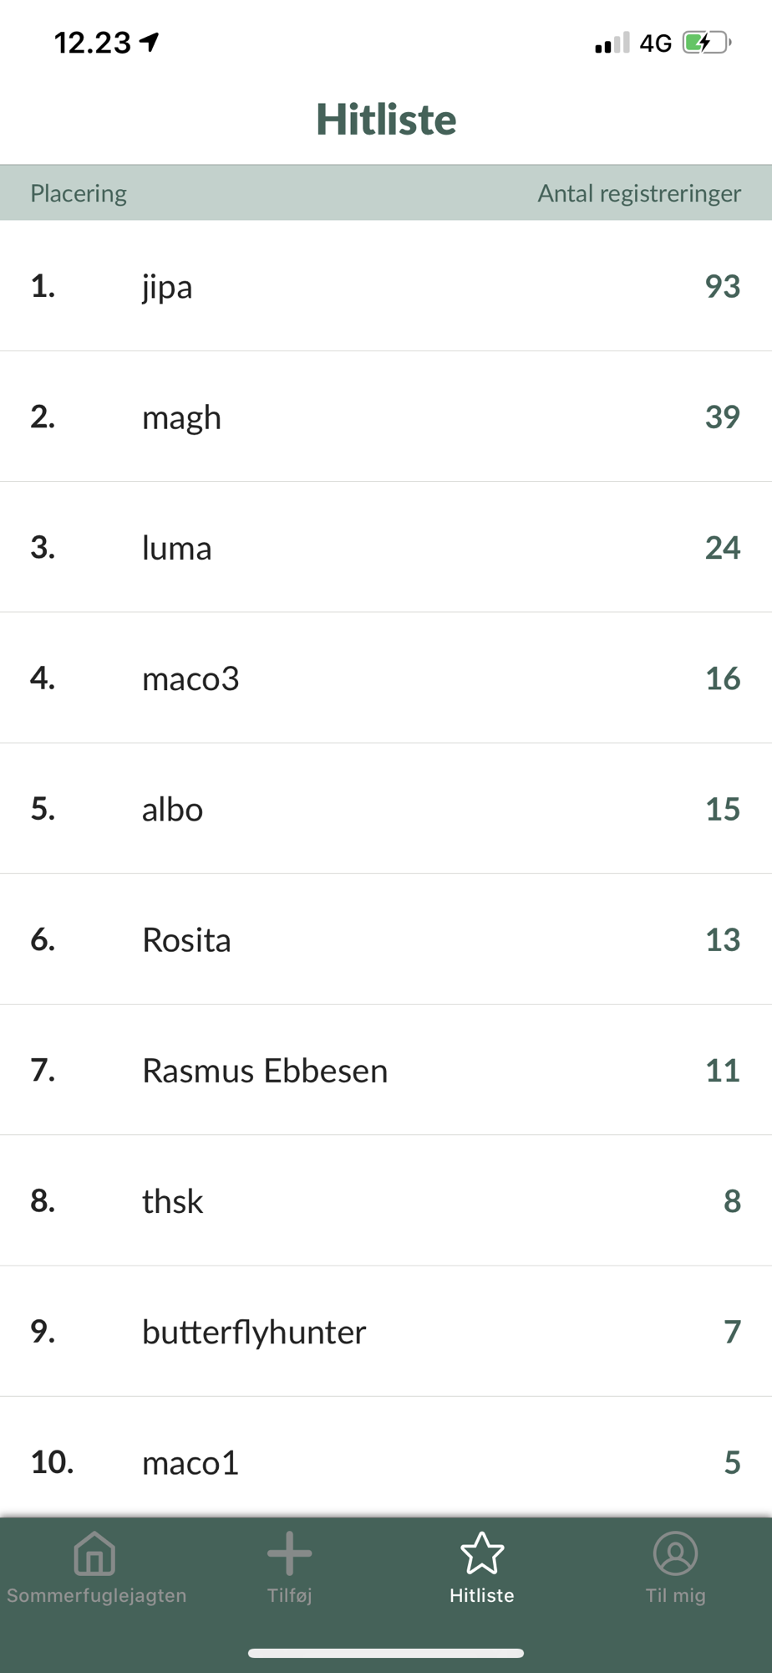Switch to the Til mig tab label

pyautogui.click(x=675, y=1595)
